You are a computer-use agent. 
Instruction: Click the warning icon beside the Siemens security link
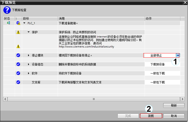click(18, 46)
